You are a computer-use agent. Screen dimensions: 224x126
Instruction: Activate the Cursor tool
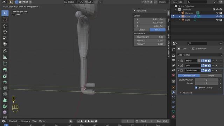[x=5, y=19]
